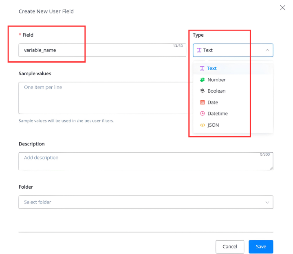Click the purple Text icon in Type box
The width and height of the screenshot is (293, 254).
coord(199,50)
